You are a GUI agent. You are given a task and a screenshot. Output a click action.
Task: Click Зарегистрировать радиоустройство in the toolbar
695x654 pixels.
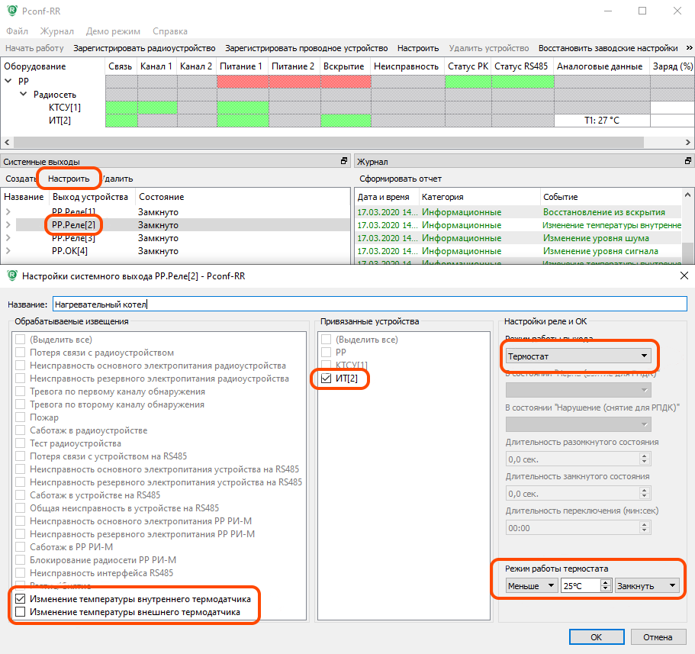[144, 48]
